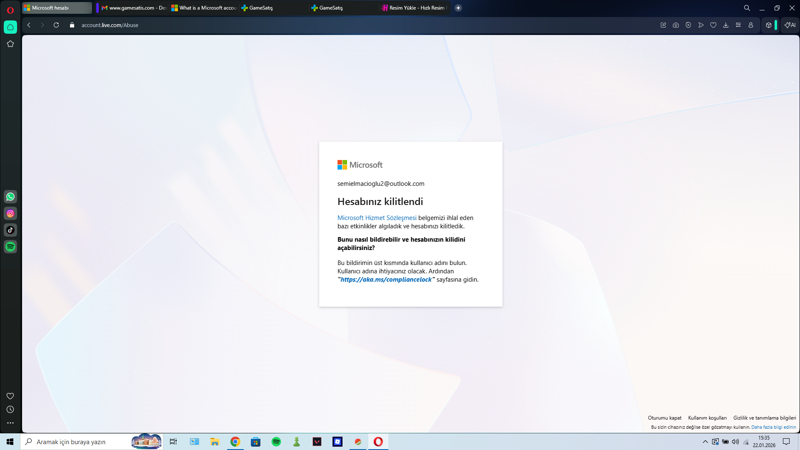Viewport: 800px width, 450px height.
Task: Open the Opera start page home icon
Action: (10, 27)
